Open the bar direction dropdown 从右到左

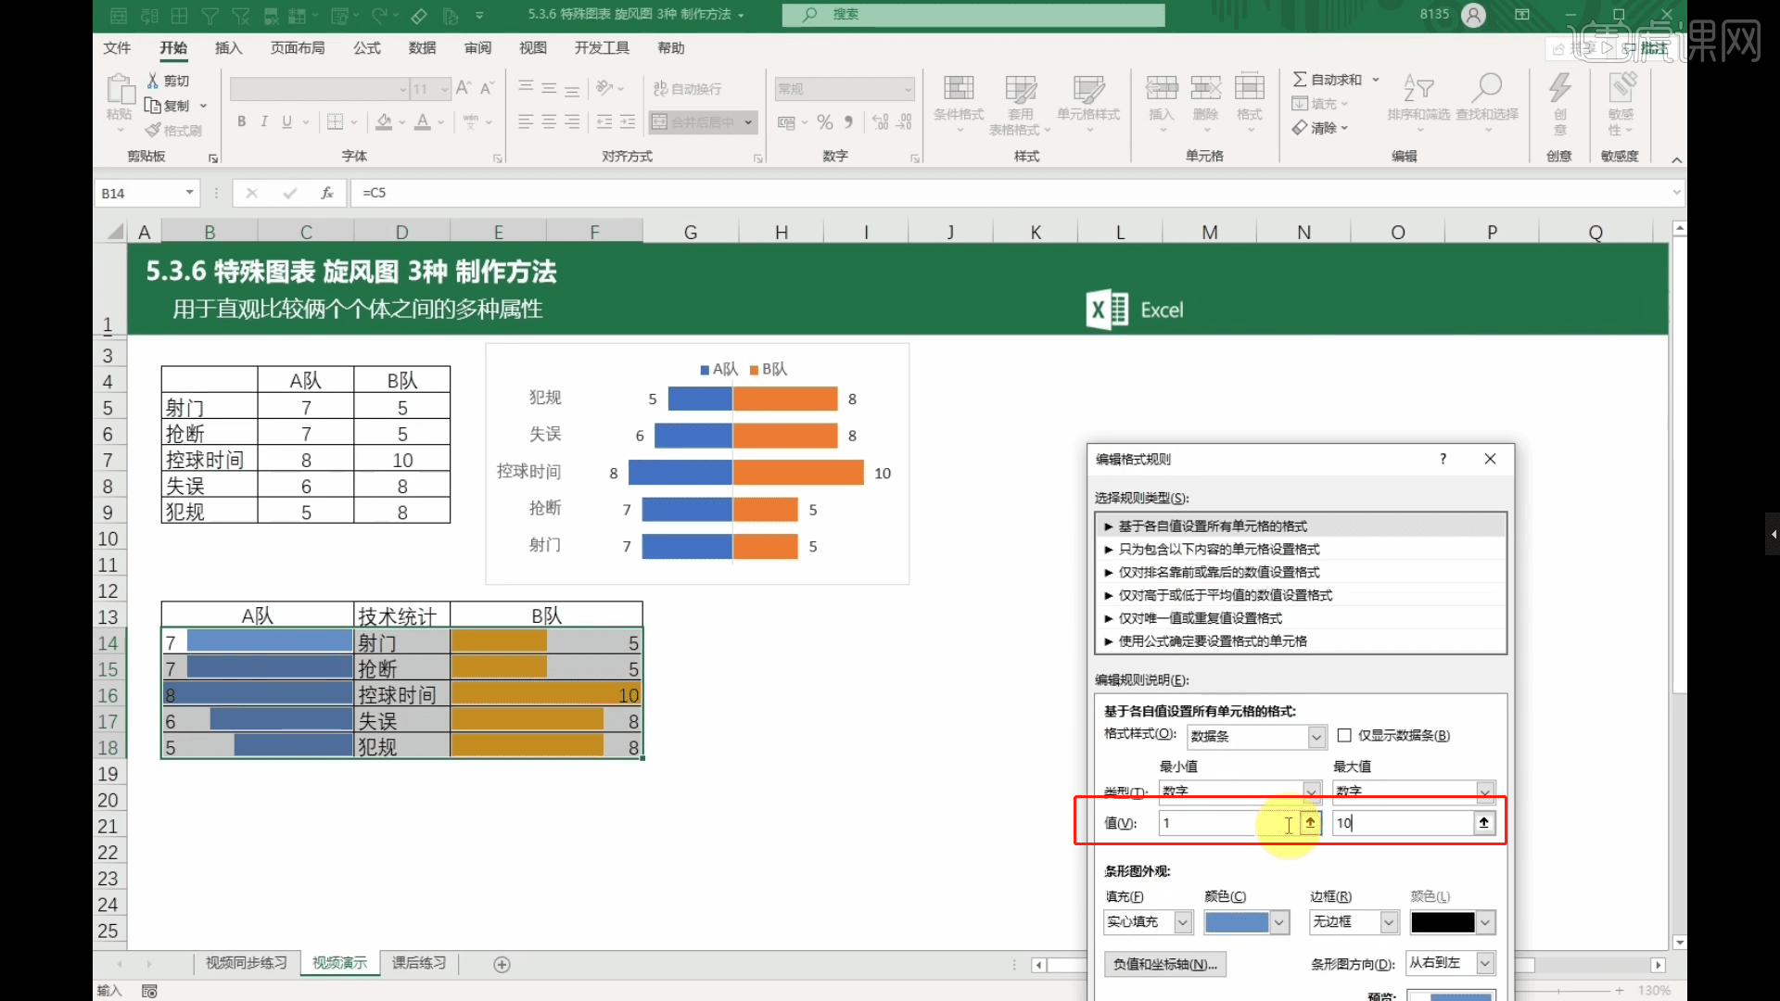coord(1451,963)
